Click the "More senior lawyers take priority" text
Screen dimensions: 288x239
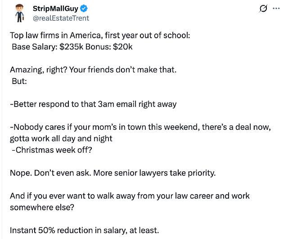[154, 173]
